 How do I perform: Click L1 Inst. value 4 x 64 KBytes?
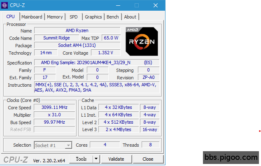pyautogui.click(x=119, y=115)
